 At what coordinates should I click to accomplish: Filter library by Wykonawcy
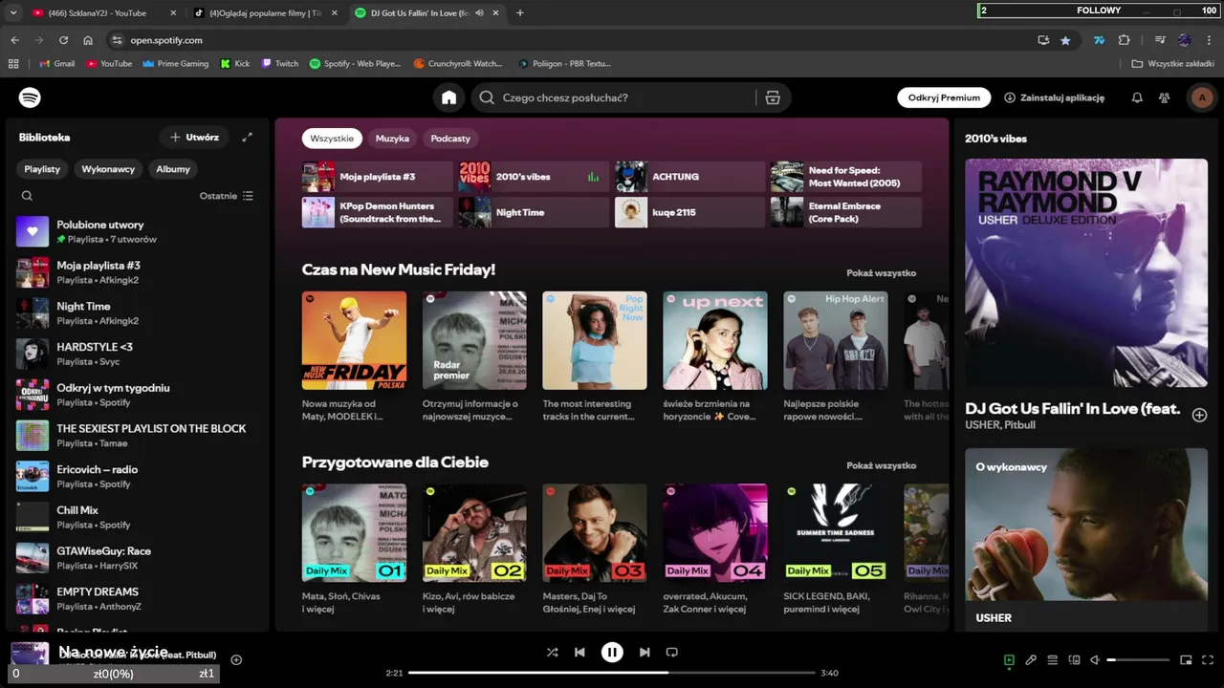tap(108, 169)
